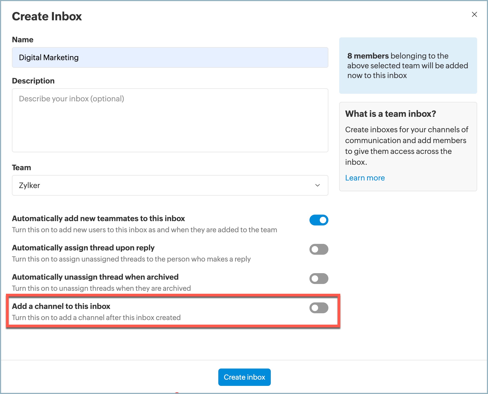Viewport: 488px width, 394px height.
Task: Toggle on Add a channel to this inbox
Action: pyautogui.click(x=319, y=308)
